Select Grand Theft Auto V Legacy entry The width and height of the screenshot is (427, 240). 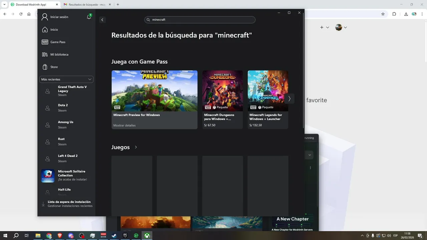[66, 91]
